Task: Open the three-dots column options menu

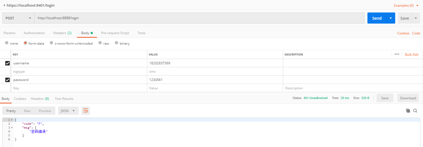Action: tap(397, 54)
